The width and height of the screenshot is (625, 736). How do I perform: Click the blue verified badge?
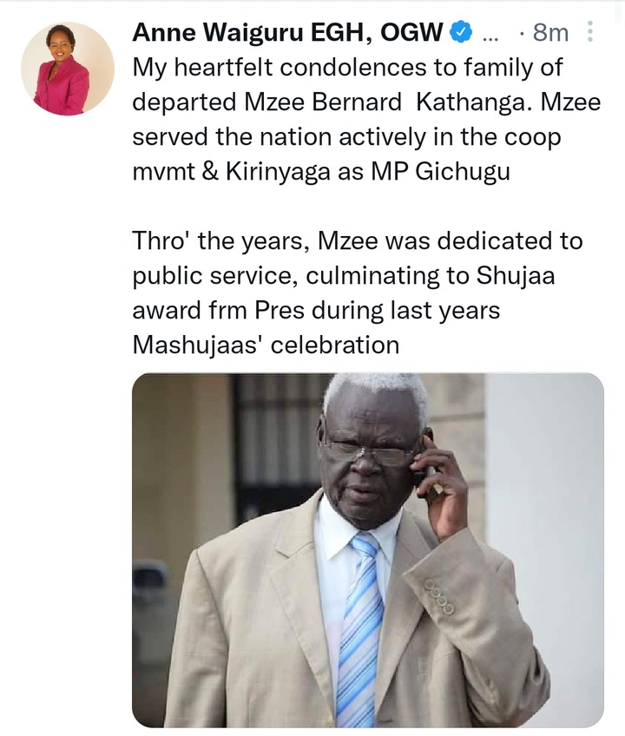461,32
